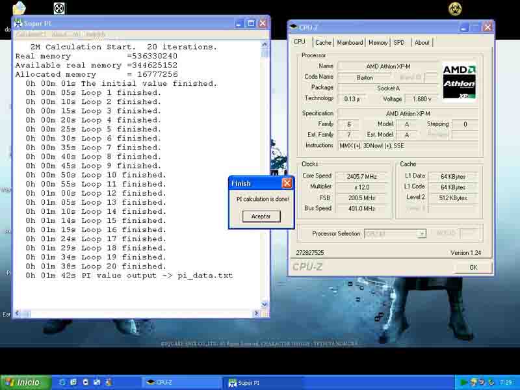
Task: Open the yellow biohazard desktop icon
Action: coord(455,8)
